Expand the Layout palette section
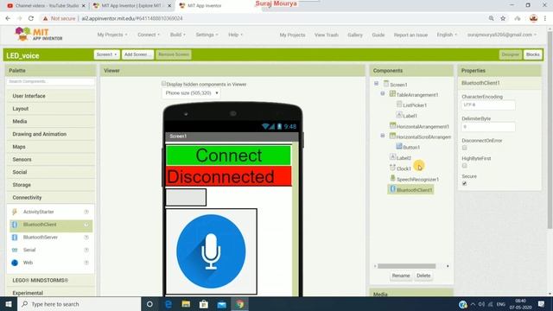Screen dimensions: 553x311 51,109
